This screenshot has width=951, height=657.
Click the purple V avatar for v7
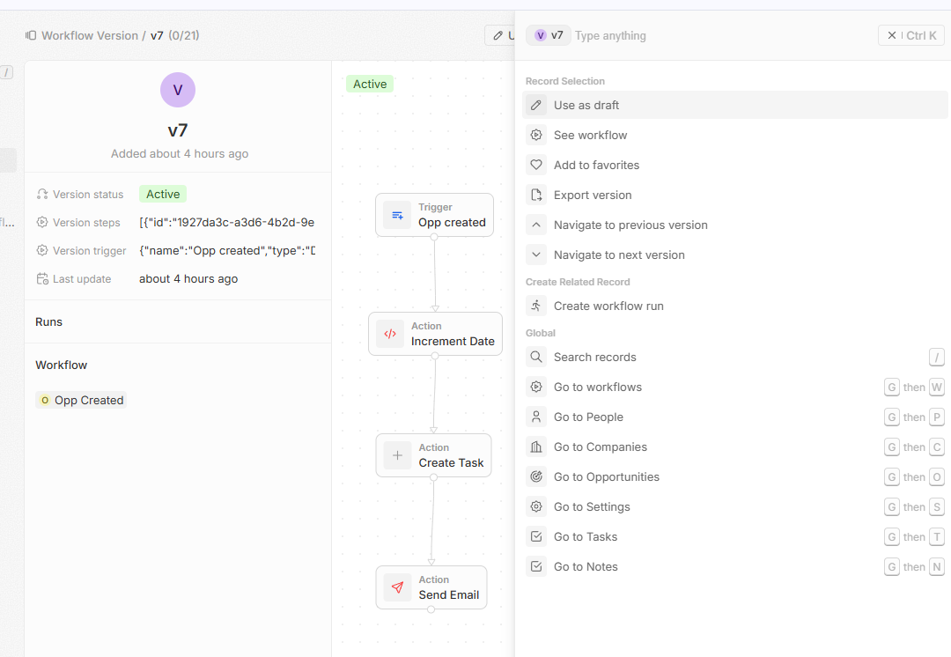coord(178,90)
